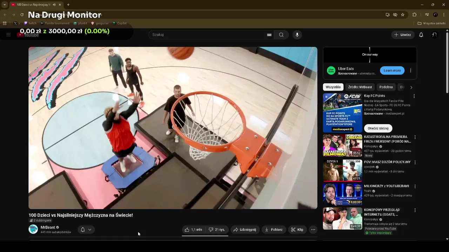Open apps grid in bookmarks bar
This screenshot has height=252, width=449.
(5, 23)
